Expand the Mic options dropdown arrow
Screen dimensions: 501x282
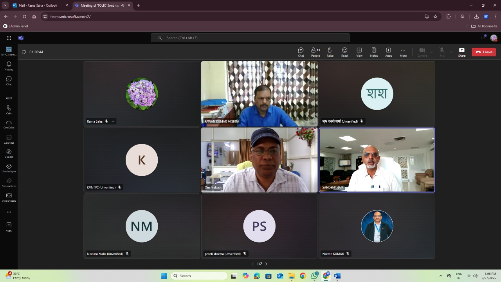point(451,52)
